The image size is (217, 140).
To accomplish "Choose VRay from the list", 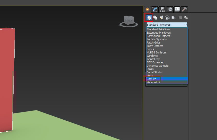I will click(x=167, y=76).
